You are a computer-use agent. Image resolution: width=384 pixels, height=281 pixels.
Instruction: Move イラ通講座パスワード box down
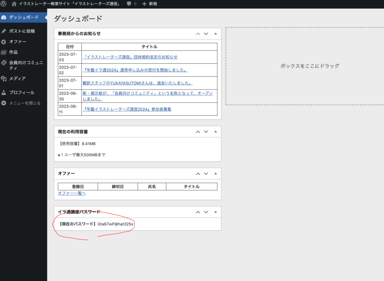coord(206,212)
